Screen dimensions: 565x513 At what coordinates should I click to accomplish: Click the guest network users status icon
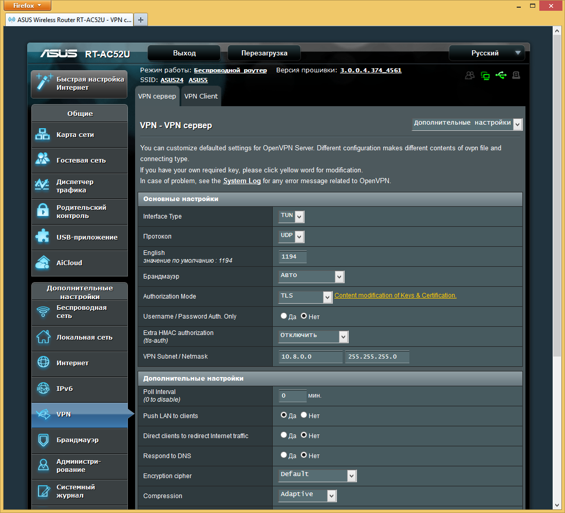point(469,75)
